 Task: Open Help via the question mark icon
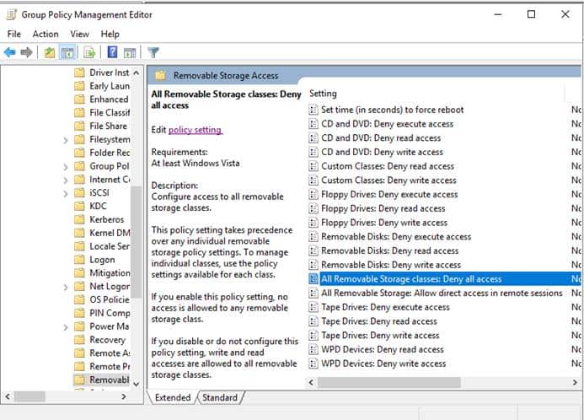pos(112,52)
